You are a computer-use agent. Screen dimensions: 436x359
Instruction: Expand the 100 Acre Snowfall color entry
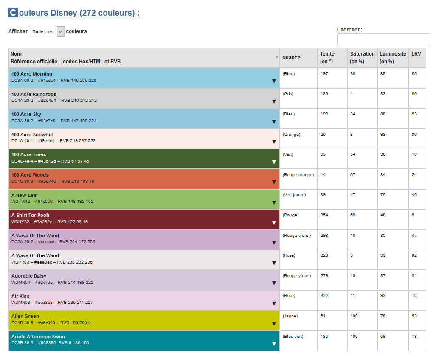(x=274, y=141)
